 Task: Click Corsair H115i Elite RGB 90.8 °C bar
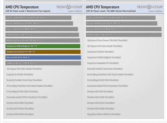(41, 29)
